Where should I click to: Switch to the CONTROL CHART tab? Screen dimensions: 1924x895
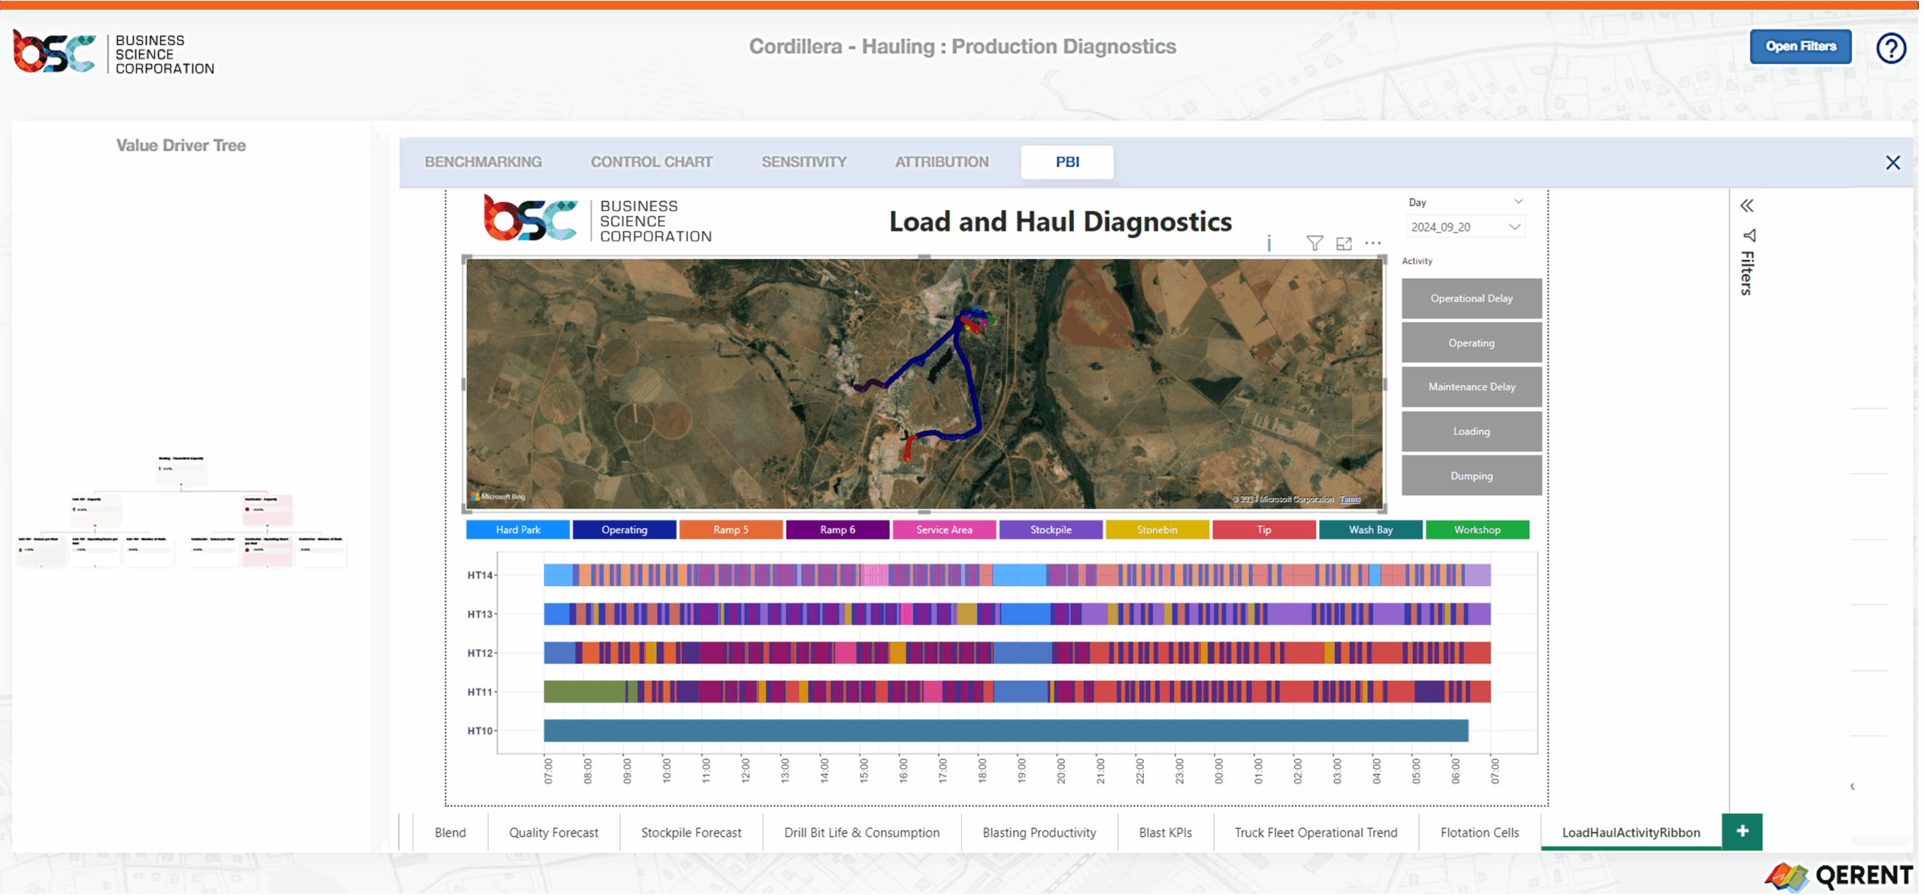tap(651, 162)
